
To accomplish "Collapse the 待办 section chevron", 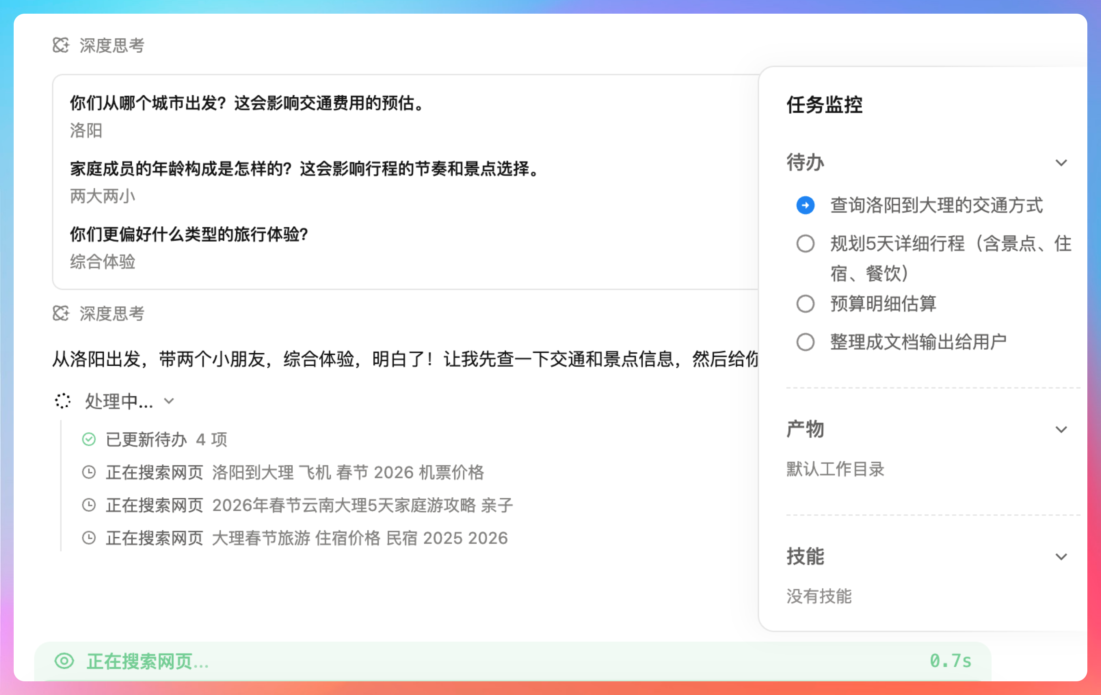I will [1061, 163].
